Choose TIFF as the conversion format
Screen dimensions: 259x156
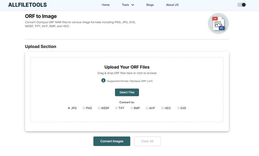tap(117, 108)
